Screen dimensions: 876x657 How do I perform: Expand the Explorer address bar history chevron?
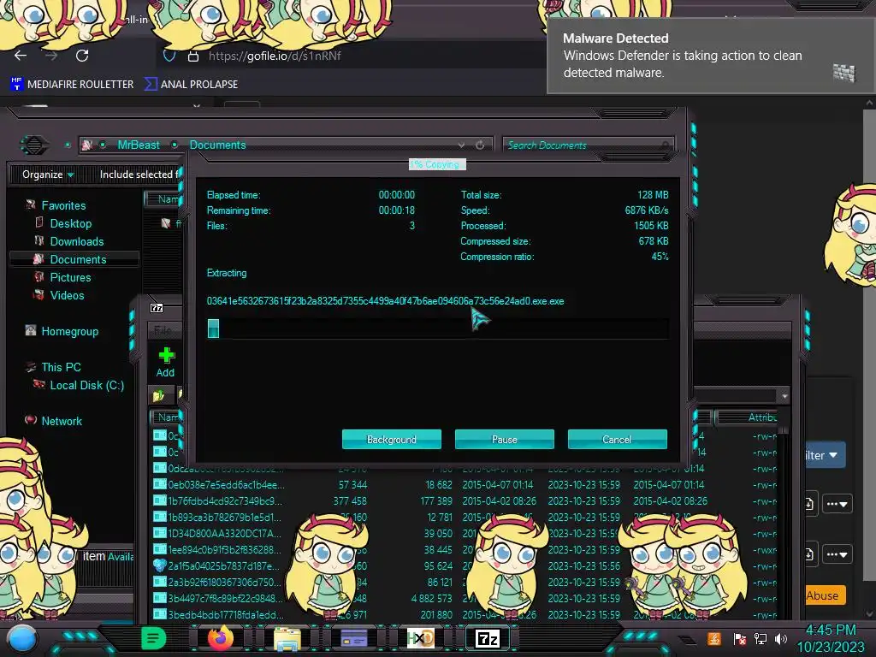tap(461, 145)
